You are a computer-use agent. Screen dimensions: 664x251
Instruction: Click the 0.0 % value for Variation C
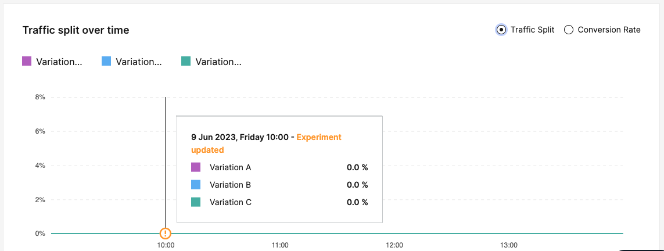coord(357,202)
